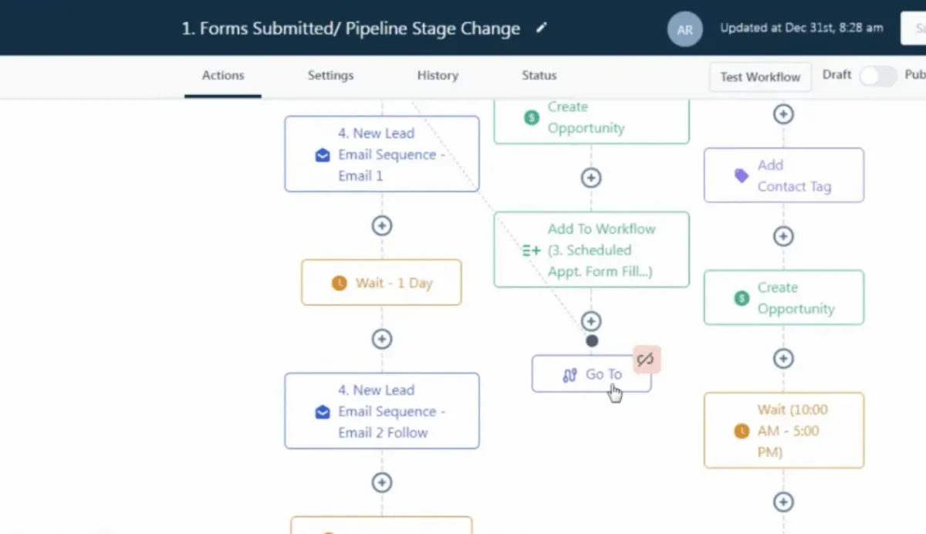Switch to the Settings tab
The height and width of the screenshot is (534, 926).
(330, 76)
